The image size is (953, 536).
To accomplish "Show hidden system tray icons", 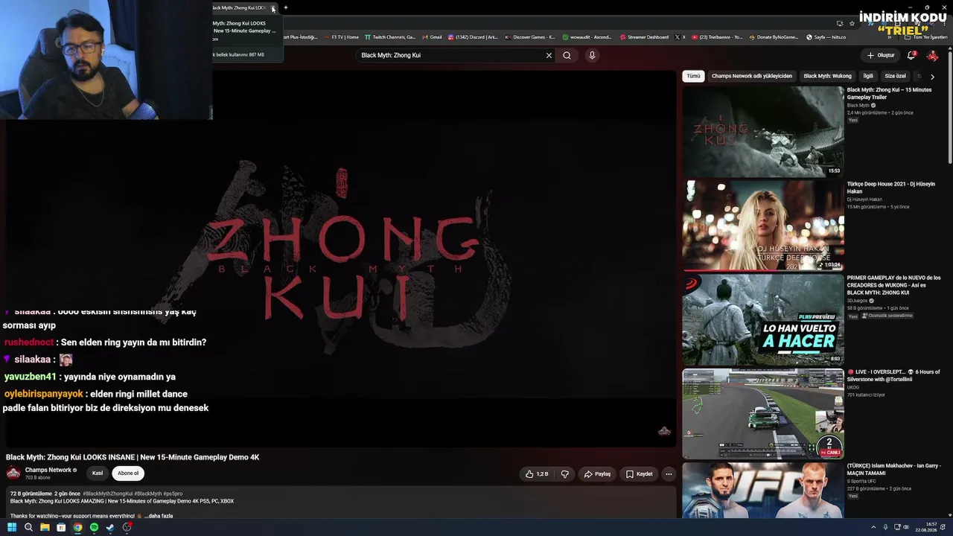I will click(875, 527).
